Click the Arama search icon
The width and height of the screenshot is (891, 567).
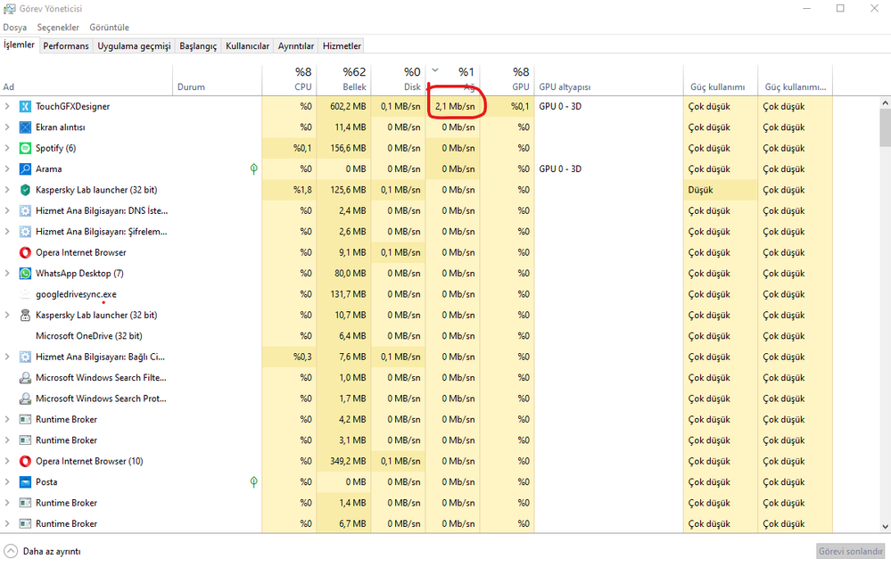click(25, 168)
